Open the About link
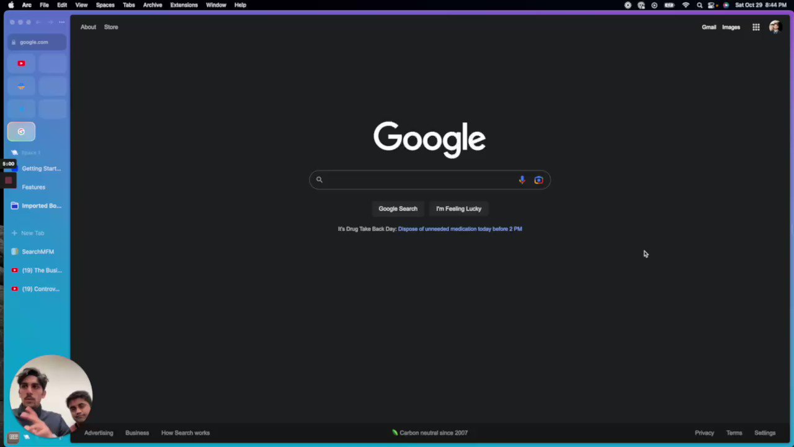794x447 pixels. (x=88, y=27)
